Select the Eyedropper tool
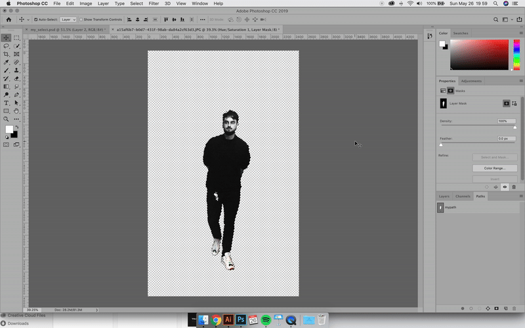The height and width of the screenshot is (328, 525). (6, 62)
